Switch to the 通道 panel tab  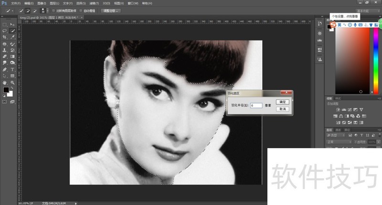pos(339,130)
